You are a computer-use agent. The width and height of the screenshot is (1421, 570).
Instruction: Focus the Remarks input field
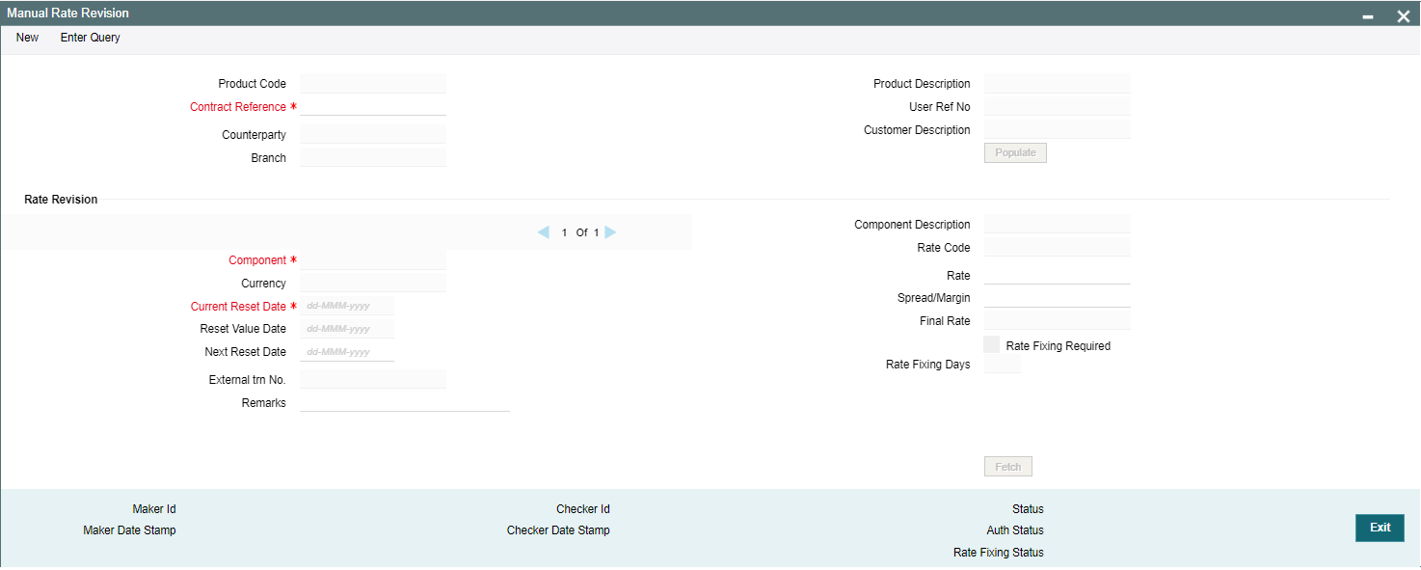[405, 402]
